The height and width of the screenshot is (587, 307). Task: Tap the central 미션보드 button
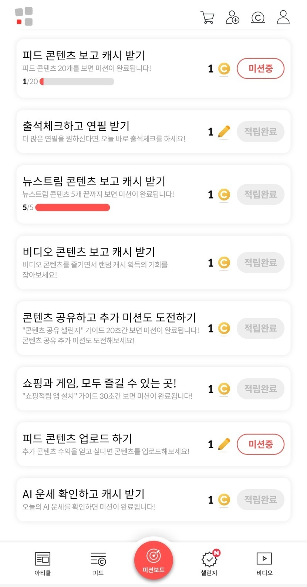153,560
